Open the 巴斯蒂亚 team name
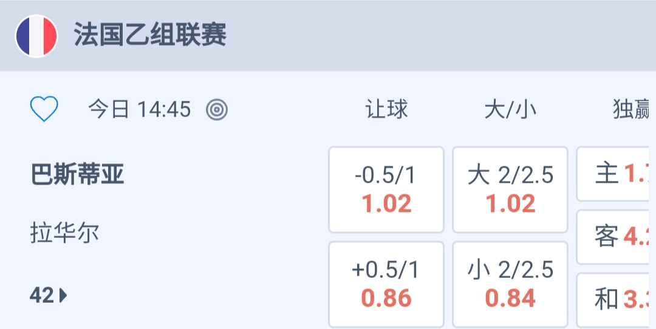This screenshot has width=656, height=329. click(x=77, y=175)
